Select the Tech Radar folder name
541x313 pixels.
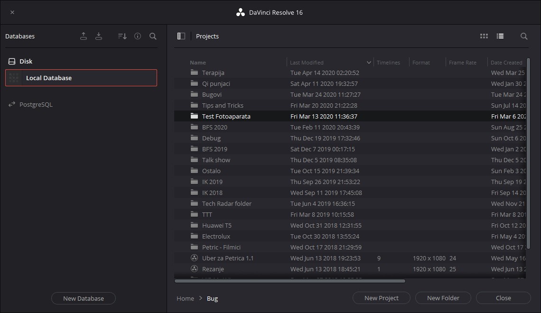click(x=227, y=204)
